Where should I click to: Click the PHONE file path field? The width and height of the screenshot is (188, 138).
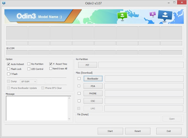click(x=144, y=93)
